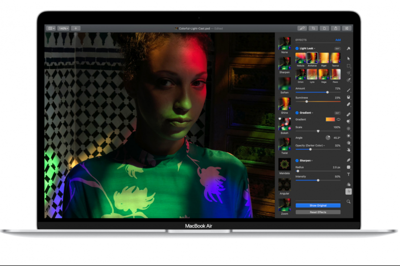This screenshot has width=400, height=266.
Task: Click the Angle dial knob
Action: tap(328, 138)
